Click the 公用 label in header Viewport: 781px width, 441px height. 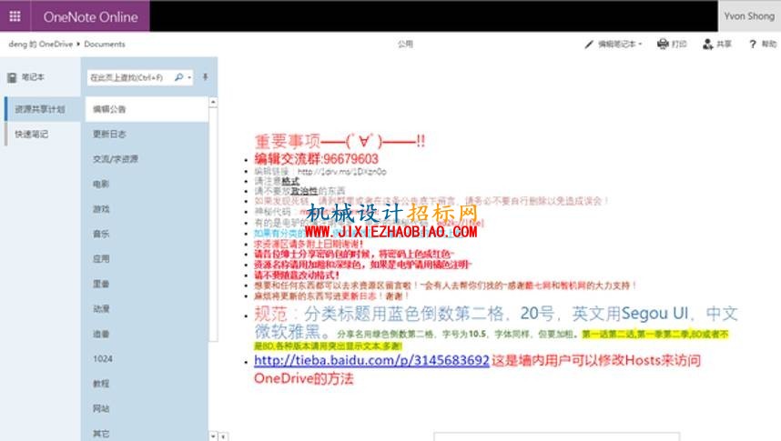[405, 45]
